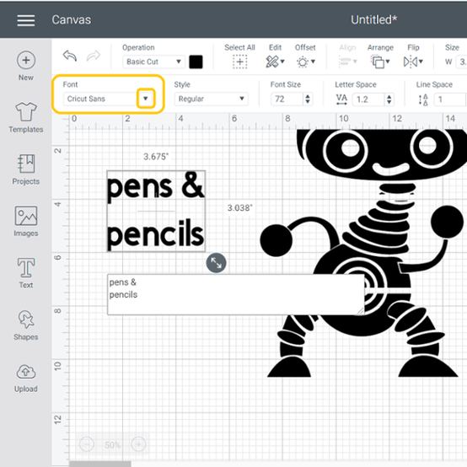The image size is (467, 467).
Task: Open the Edit tool menu
Action: click(x=275, y=62)
